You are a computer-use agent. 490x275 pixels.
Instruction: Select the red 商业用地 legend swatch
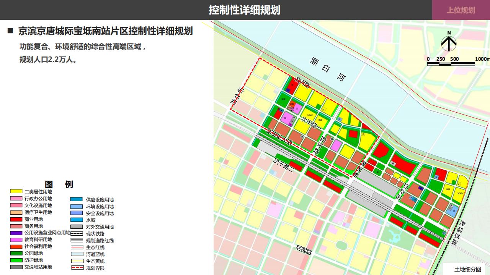(16, 219)
